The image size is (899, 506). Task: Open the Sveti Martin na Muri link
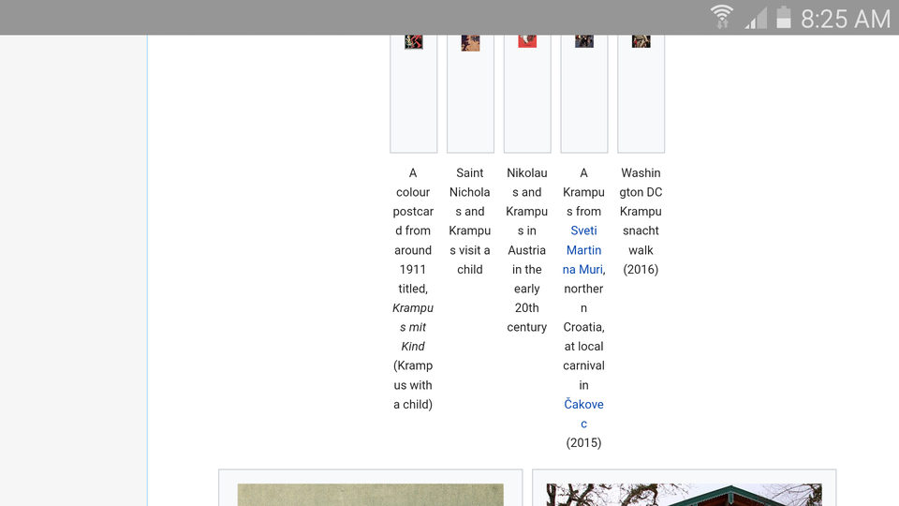(x=583, y=250)
